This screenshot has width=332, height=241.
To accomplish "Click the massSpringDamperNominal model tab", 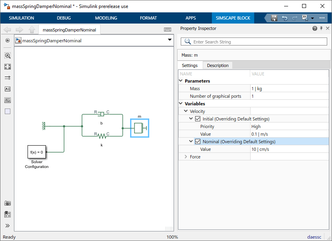I will pos(69,30).
